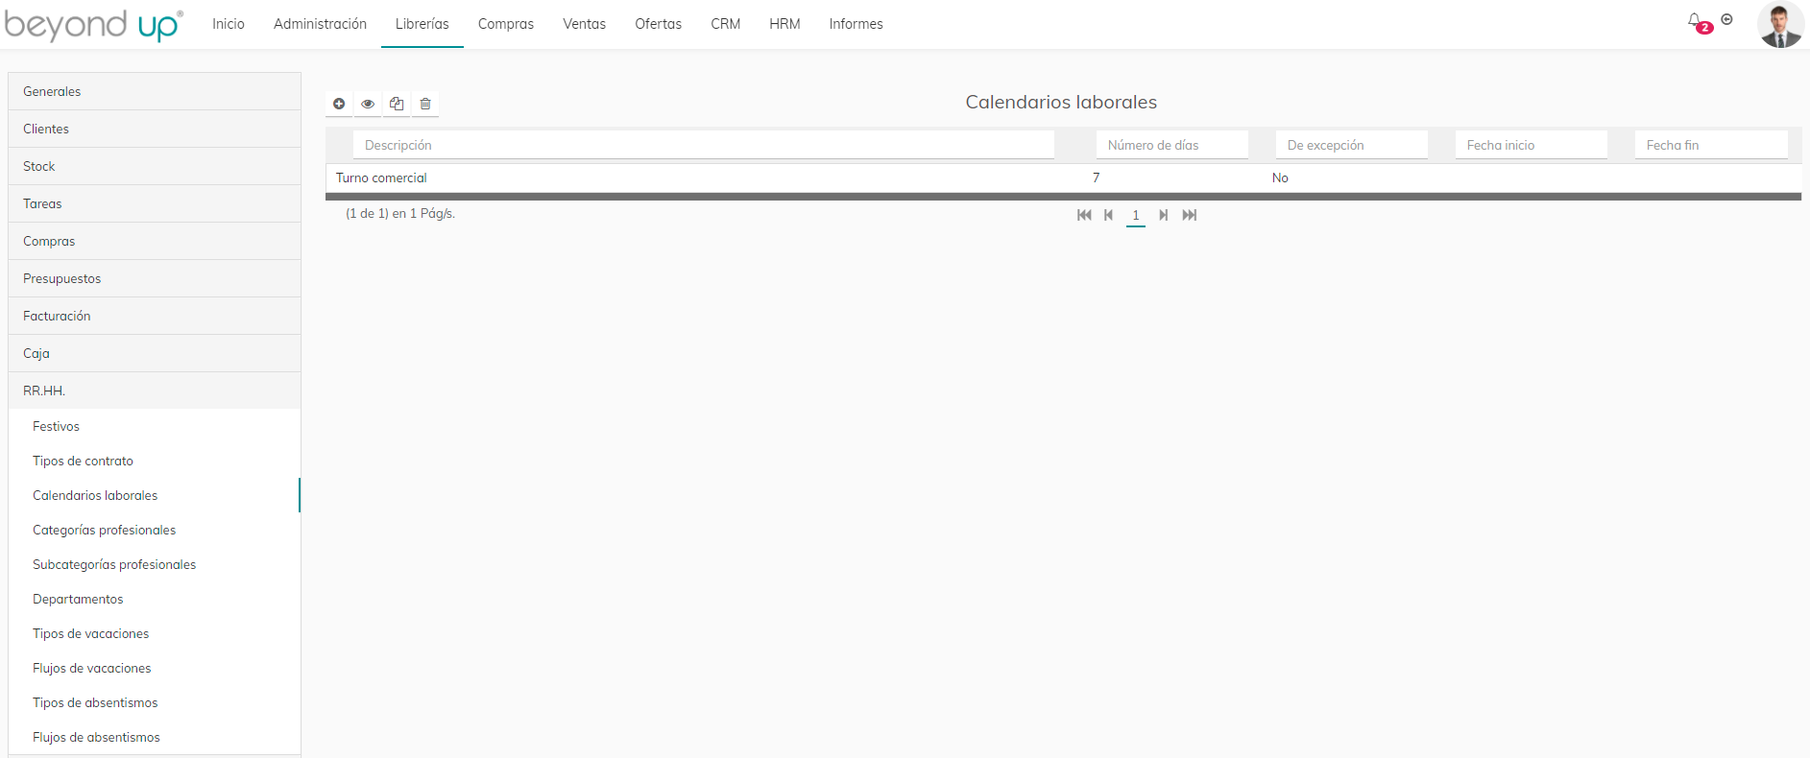The image size is (1810, 758).
Task: Delete selected calendar with trash icon
Action: (425, 104)
